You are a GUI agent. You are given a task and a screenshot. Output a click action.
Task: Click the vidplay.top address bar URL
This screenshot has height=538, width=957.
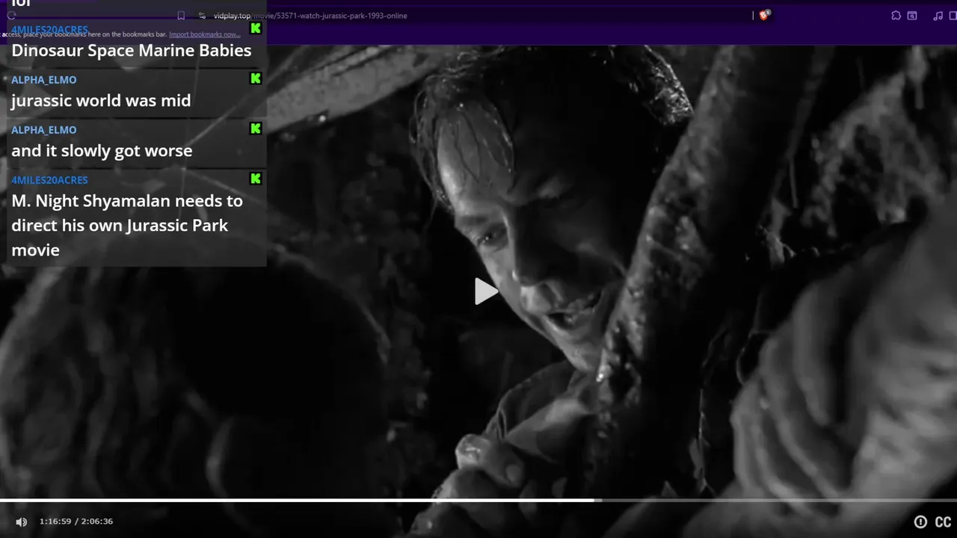point(310,16)
